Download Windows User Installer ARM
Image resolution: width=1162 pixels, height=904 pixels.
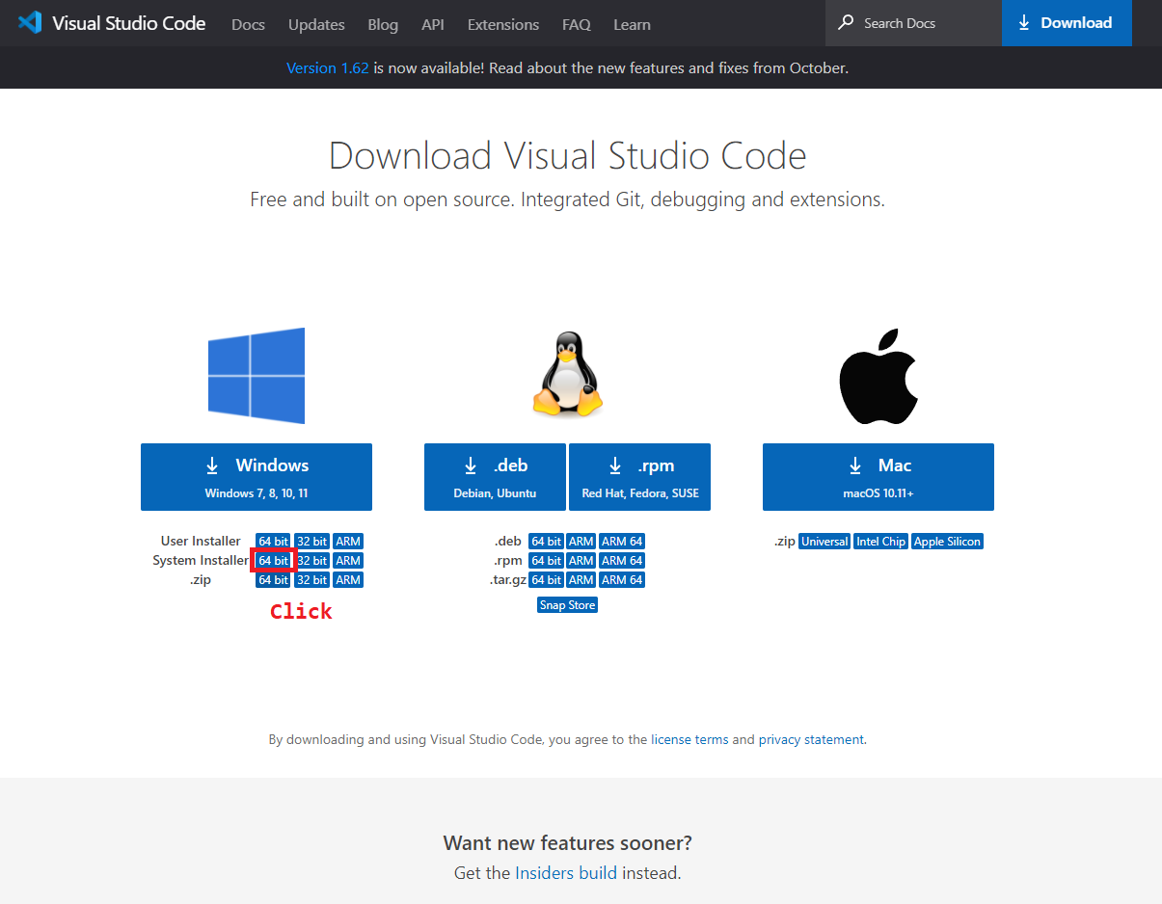click(348, 542)
